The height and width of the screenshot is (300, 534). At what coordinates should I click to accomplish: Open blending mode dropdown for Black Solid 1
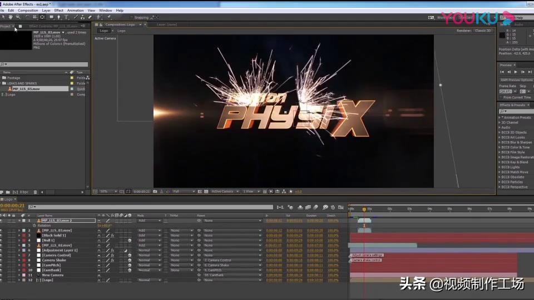point(150,236)
